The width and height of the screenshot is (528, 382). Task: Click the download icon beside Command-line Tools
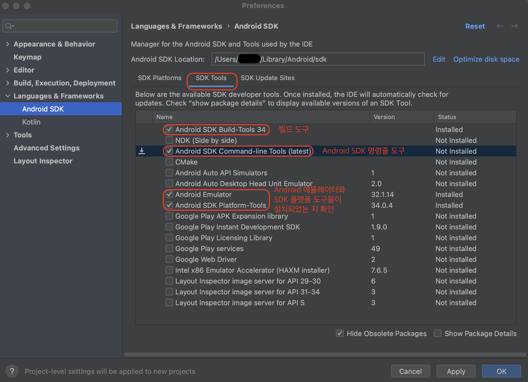click(142, 151)
